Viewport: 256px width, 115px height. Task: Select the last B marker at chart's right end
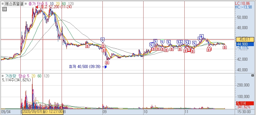(225, 47)
